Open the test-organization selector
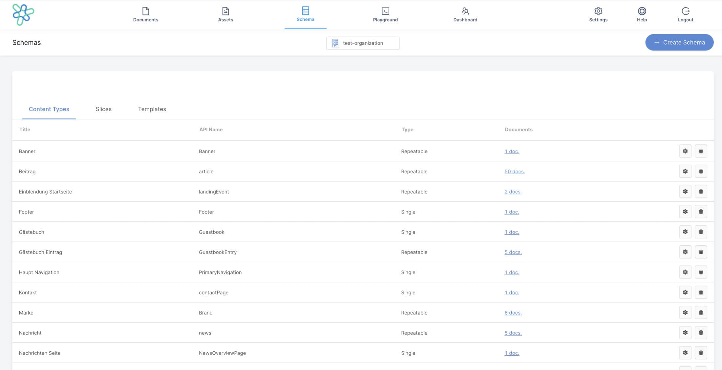722x370 pixels. (363, 43)
